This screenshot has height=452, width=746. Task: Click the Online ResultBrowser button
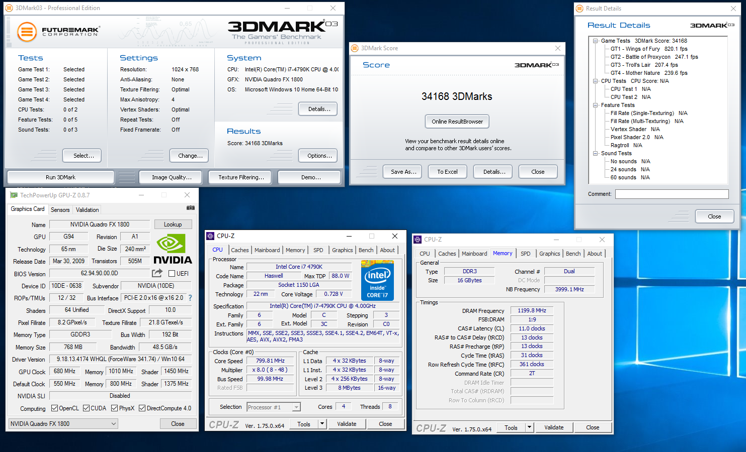(x=457, y=122)
